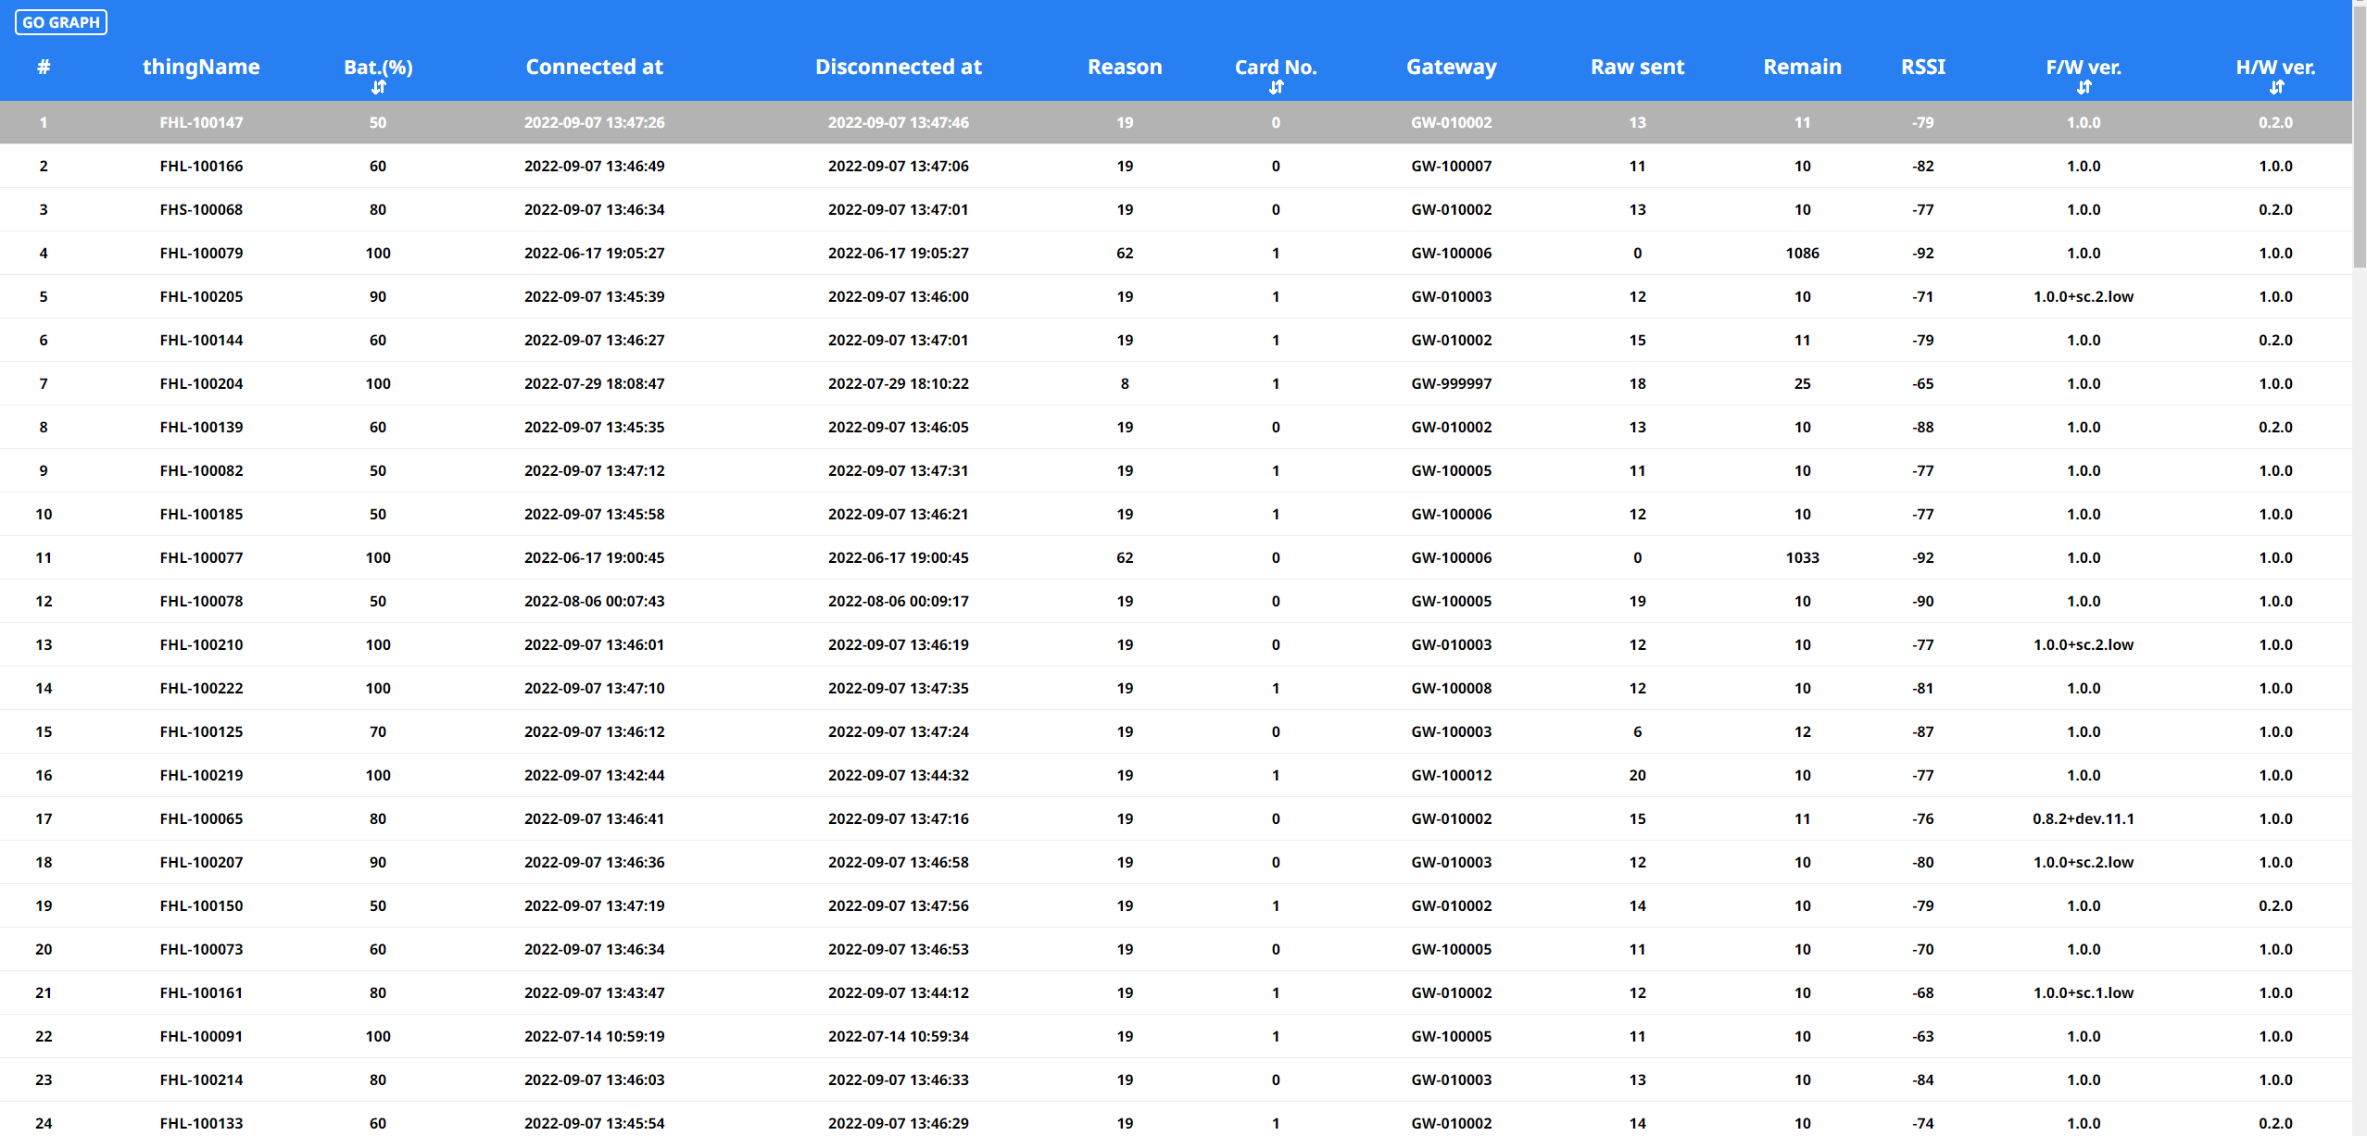Sort by F/W ver. arrows icon
The width and height of the screenshot is (2367, 1136).
(x=2084, y=87)
